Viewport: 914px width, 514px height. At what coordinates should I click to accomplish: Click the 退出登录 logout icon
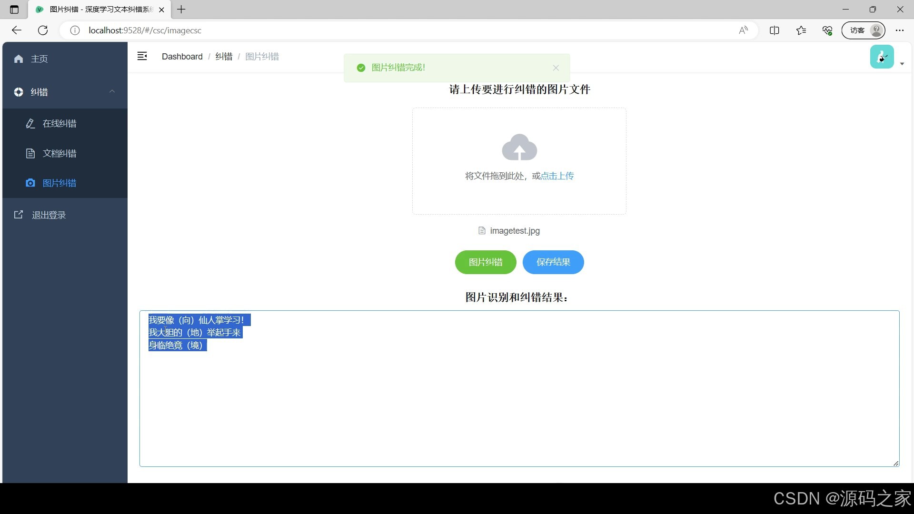coord(18,214)
